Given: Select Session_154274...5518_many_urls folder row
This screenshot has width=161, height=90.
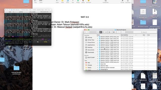Looking at the screenshot, I should (x=127, y=62).
